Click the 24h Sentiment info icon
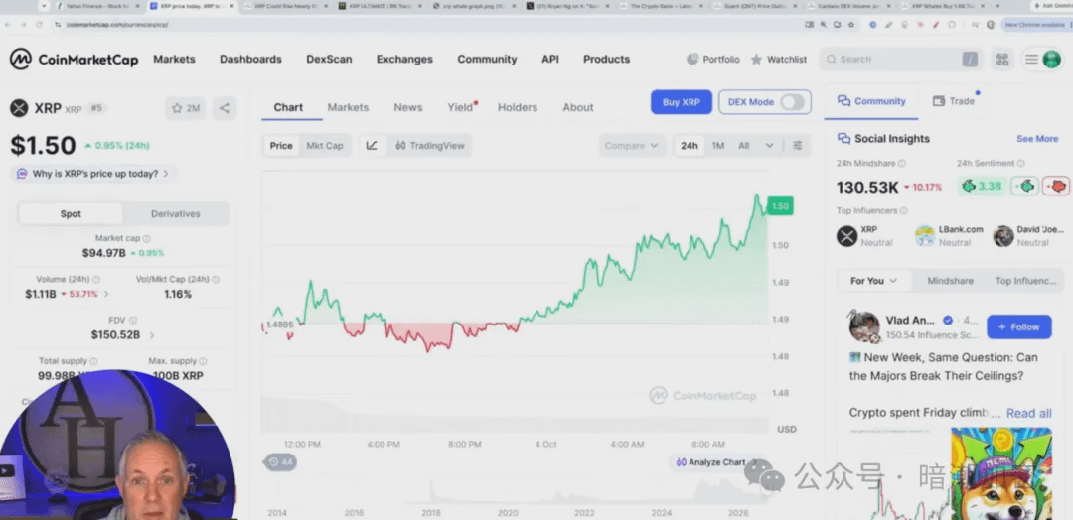The height and width of the screenshot is (520, 1073). point(1021,164)
